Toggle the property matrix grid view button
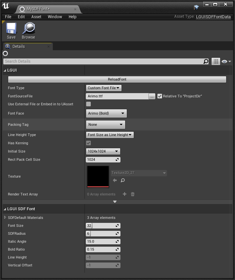 point(216,61)
